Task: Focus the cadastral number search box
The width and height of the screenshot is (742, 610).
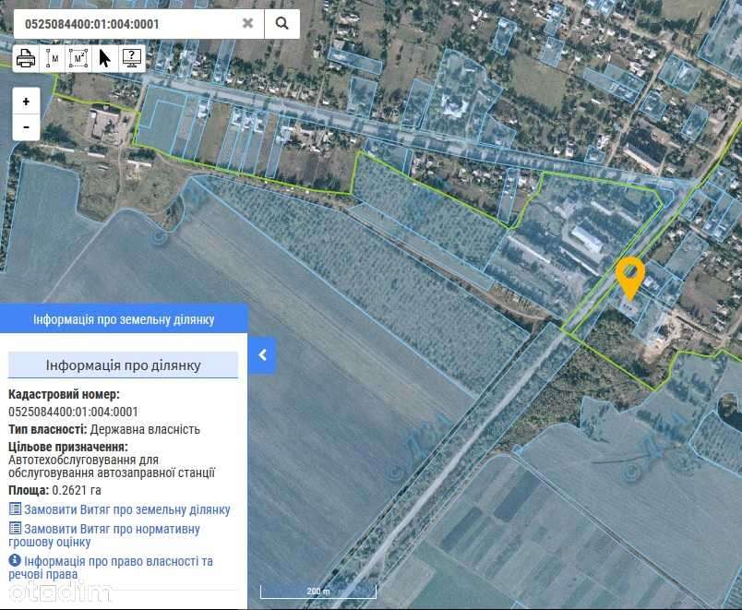Action: 127,24
